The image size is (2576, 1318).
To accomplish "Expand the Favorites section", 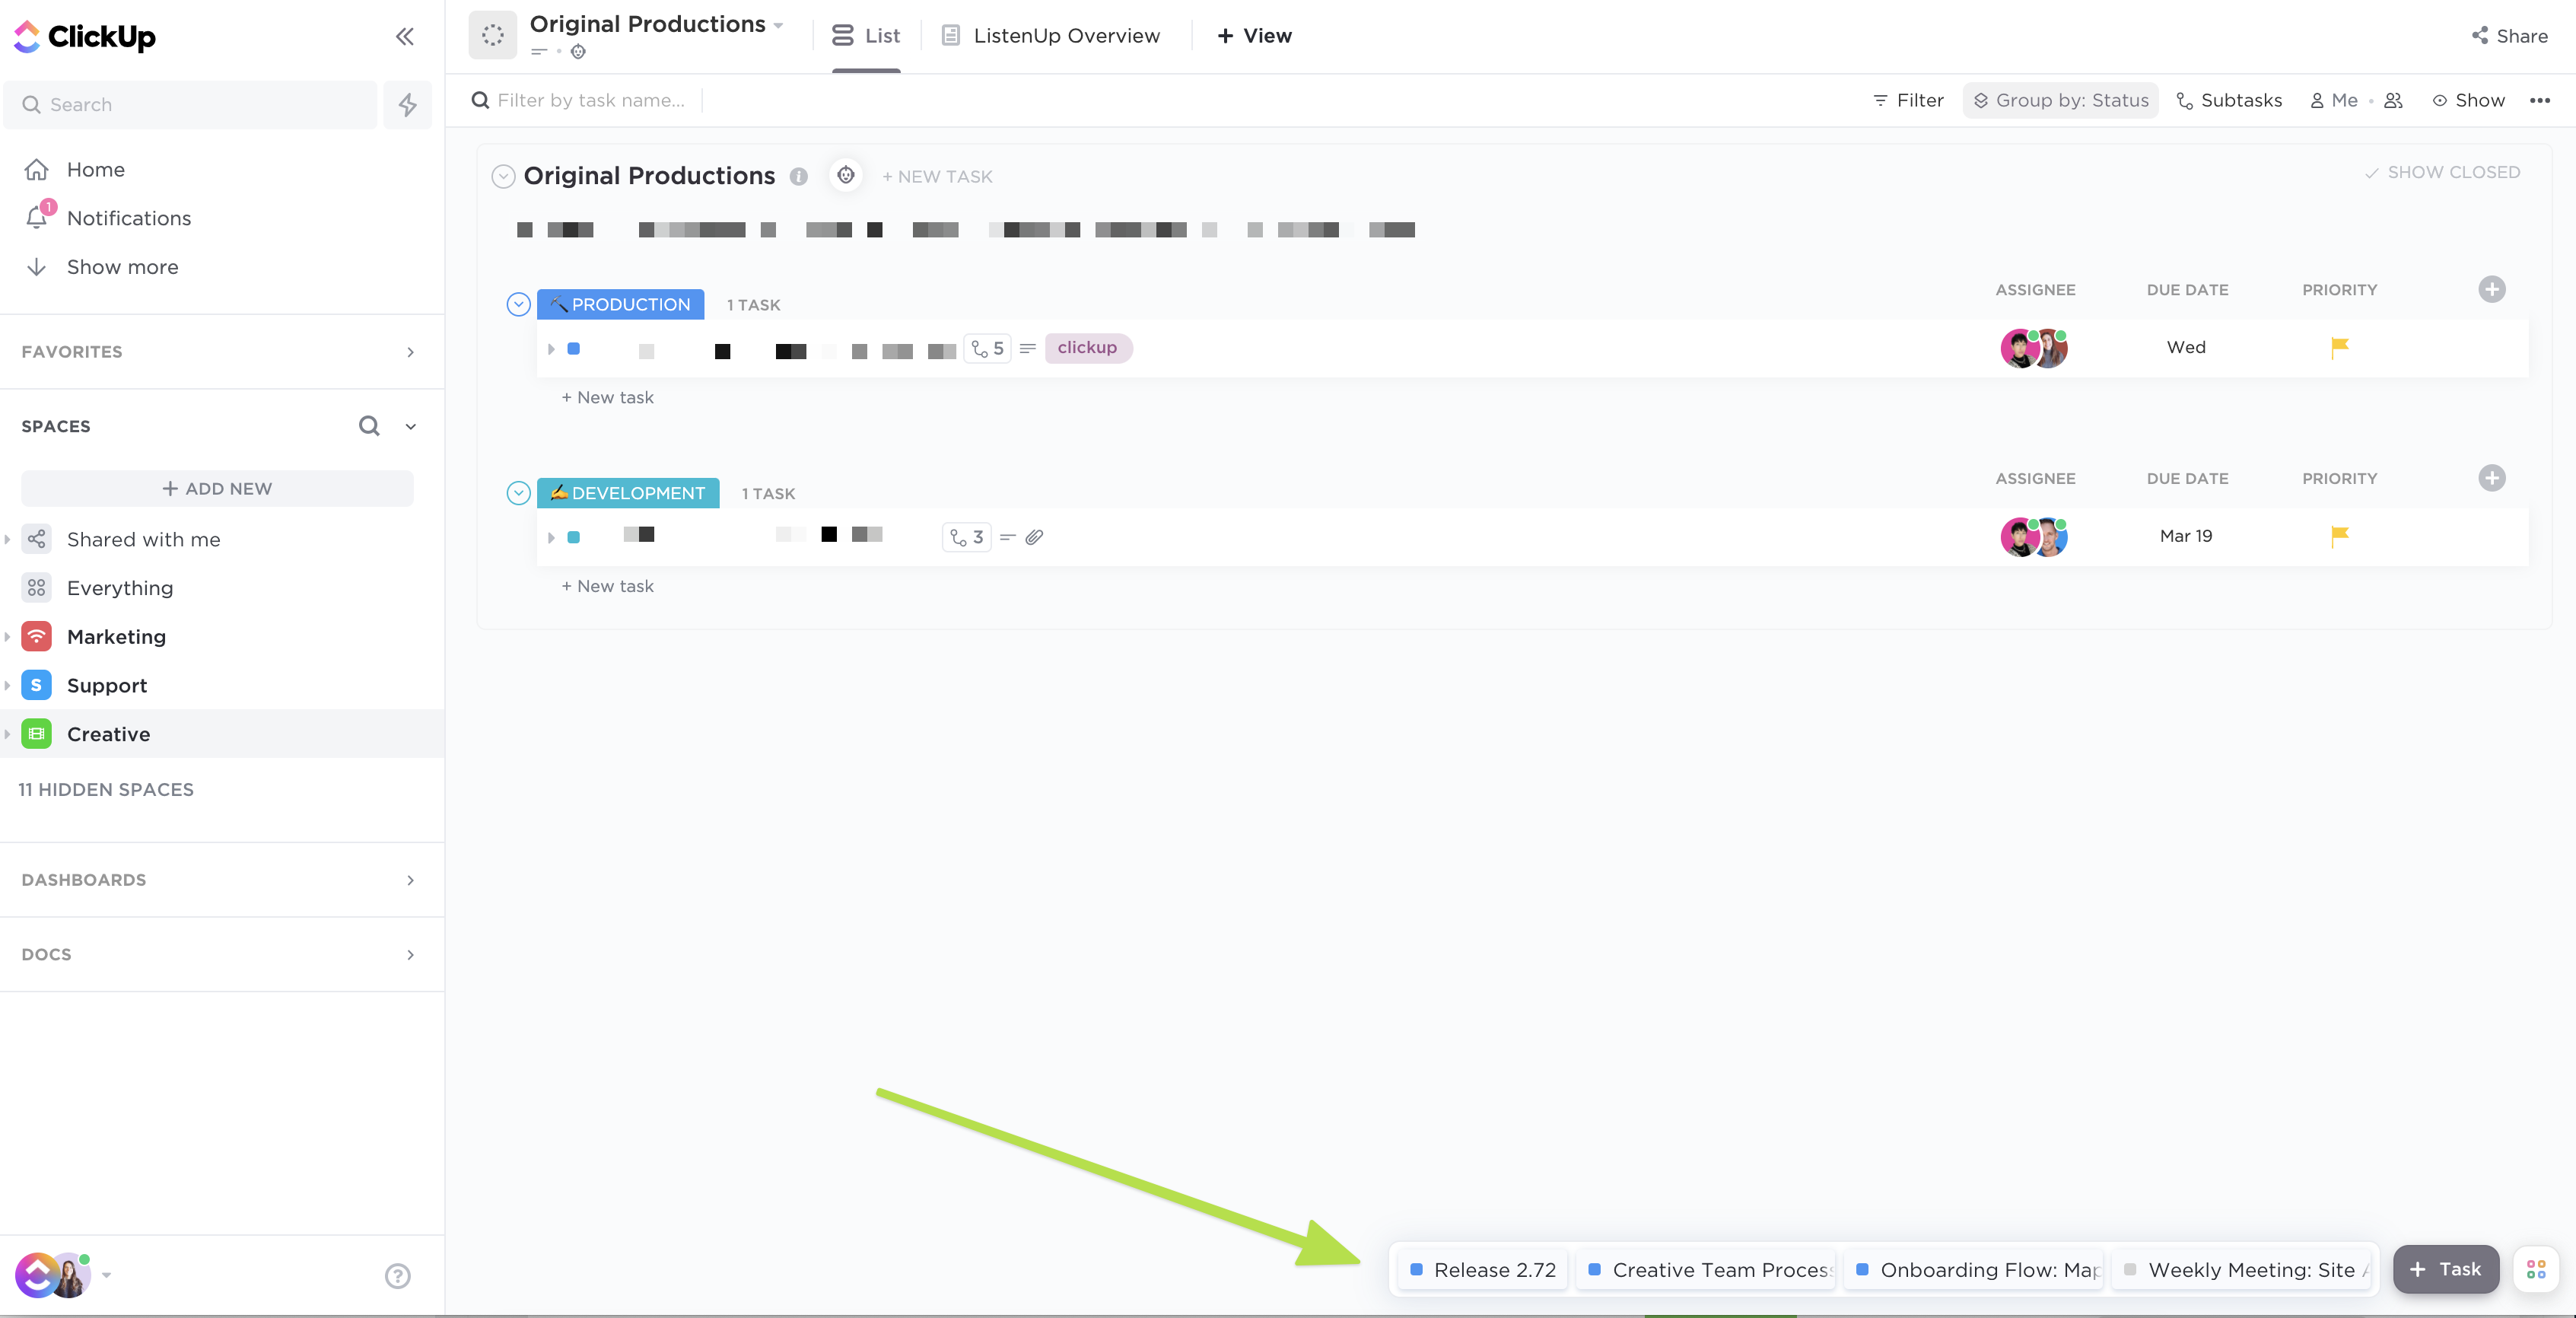I will (410, 352).
